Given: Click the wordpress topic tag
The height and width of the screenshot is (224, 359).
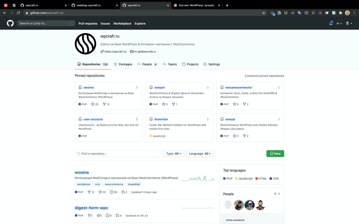Looking at the screenshot, I should (x=84, y=184).
